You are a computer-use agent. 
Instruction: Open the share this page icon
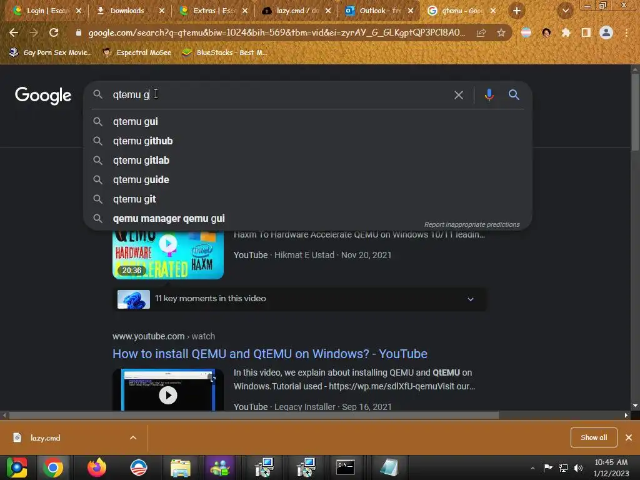pyautogui.click(x=481, y=32)
